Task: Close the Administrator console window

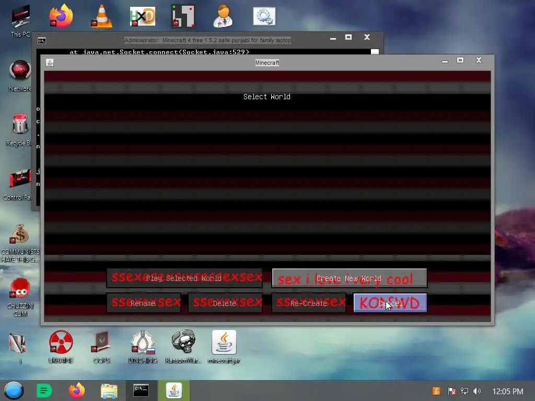Action: click(367, 37)
